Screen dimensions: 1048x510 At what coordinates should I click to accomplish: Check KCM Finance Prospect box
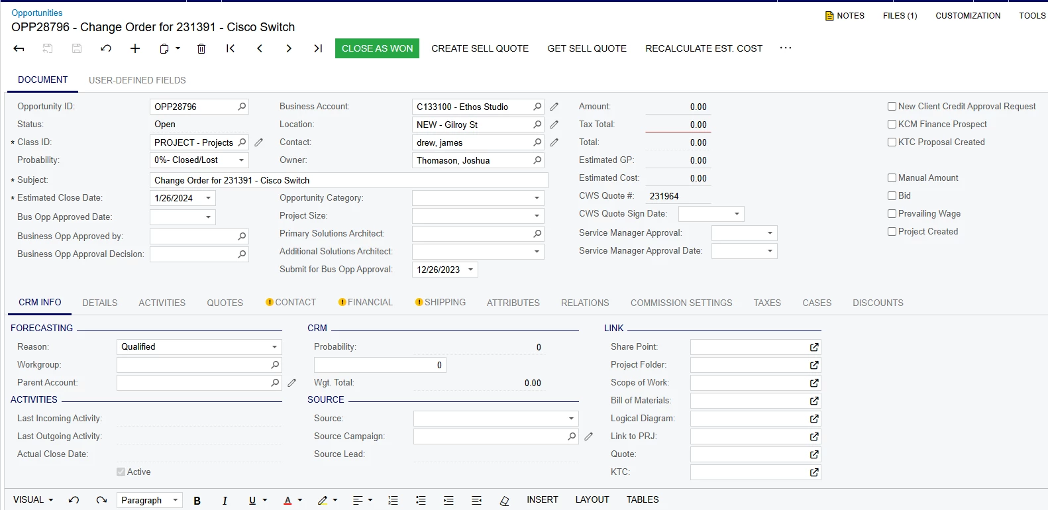[892, 125]
